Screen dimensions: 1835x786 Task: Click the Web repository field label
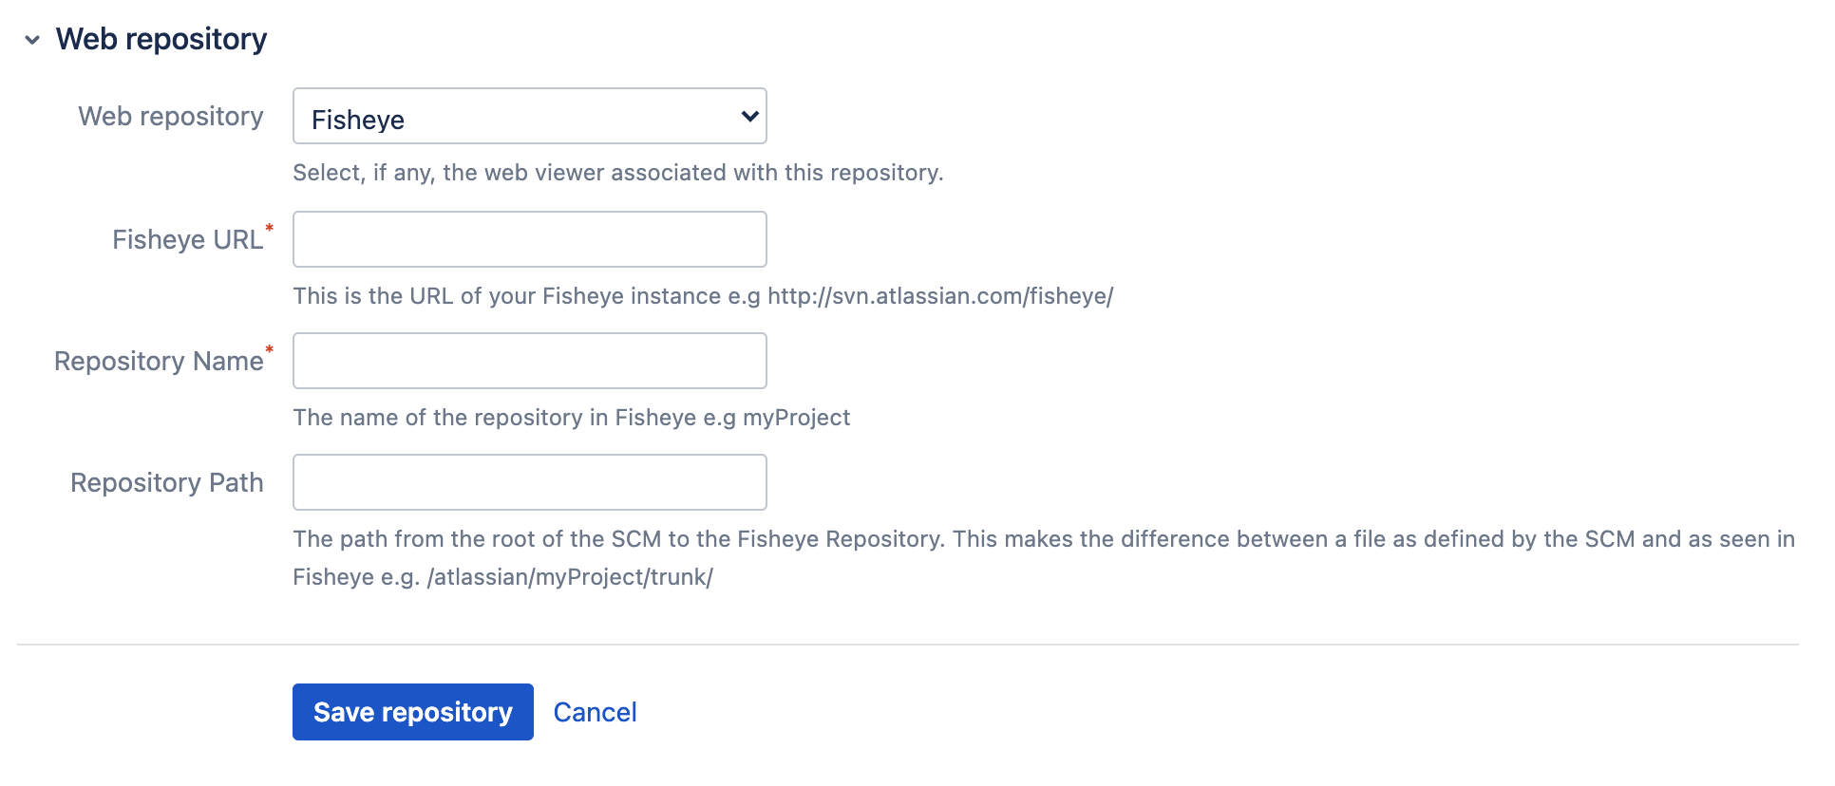[171, 116]
